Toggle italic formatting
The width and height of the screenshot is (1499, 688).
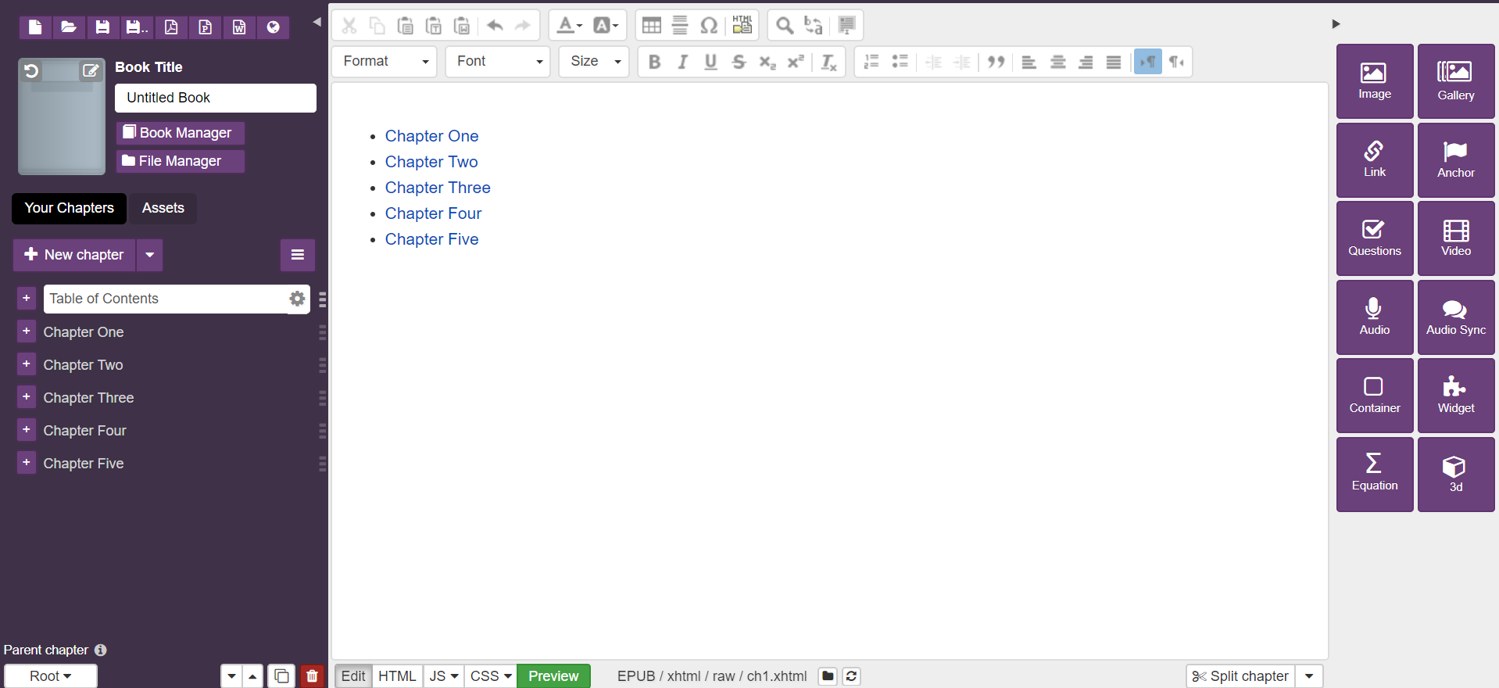click(682, 62)
